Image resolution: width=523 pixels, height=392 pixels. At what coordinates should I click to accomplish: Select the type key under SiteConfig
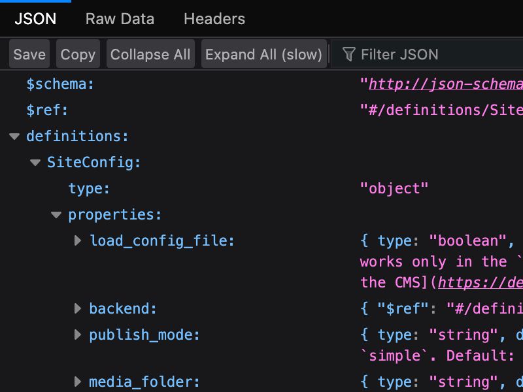click(89, 189)
